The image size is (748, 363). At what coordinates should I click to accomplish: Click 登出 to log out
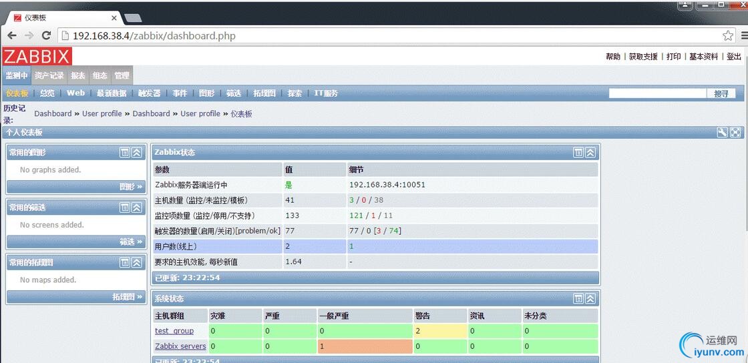coord(734,56)
